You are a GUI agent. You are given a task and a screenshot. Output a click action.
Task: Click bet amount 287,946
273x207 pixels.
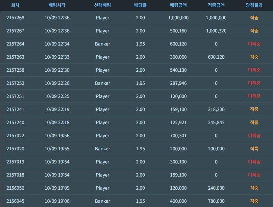tap(178, 83)
